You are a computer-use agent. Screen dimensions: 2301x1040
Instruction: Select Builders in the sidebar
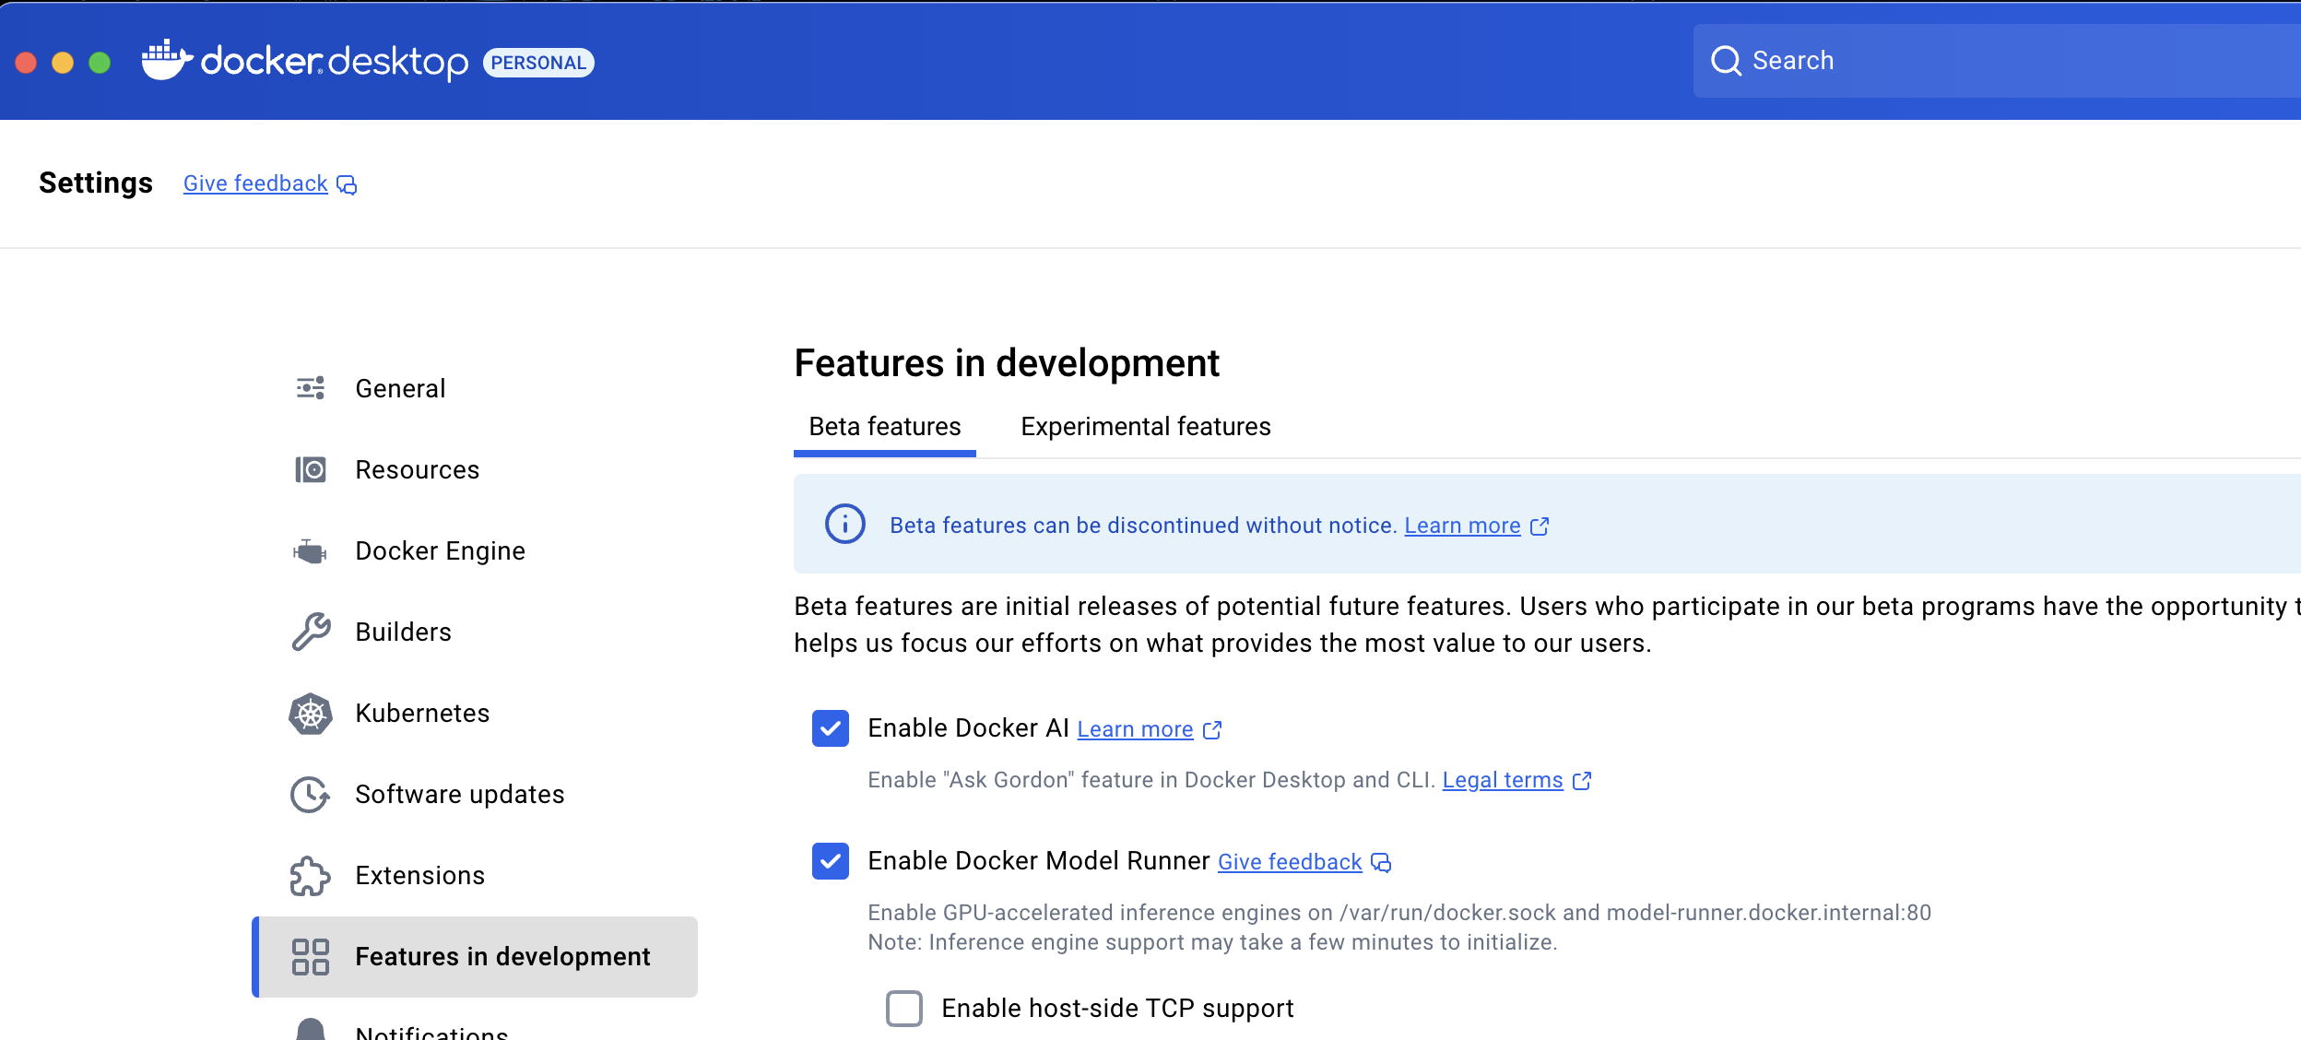[475, 632]
